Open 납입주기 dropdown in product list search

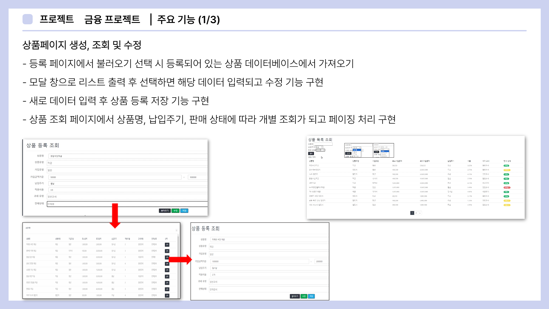click(x=319, y=147)
